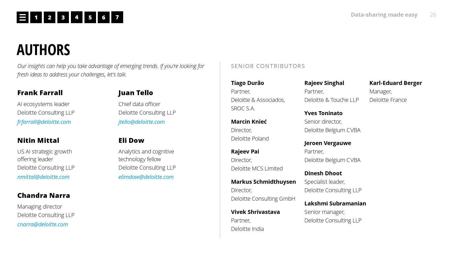Open elimdow@deloitte.com email link
This screenshot has width=452, height=254.
pyautogui.click(x=146, y=177)
